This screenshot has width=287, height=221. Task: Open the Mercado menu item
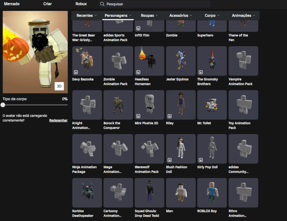12,4
